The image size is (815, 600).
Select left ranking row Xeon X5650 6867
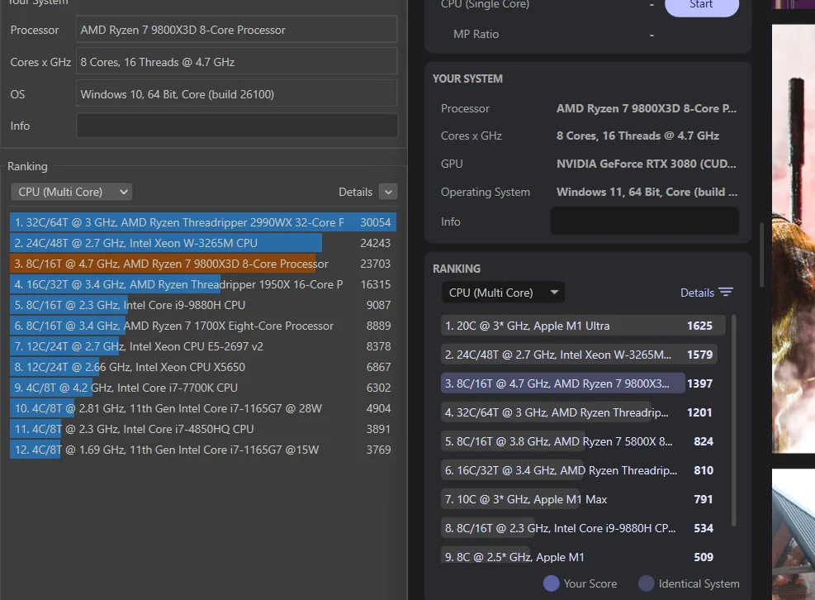(202, 367)
